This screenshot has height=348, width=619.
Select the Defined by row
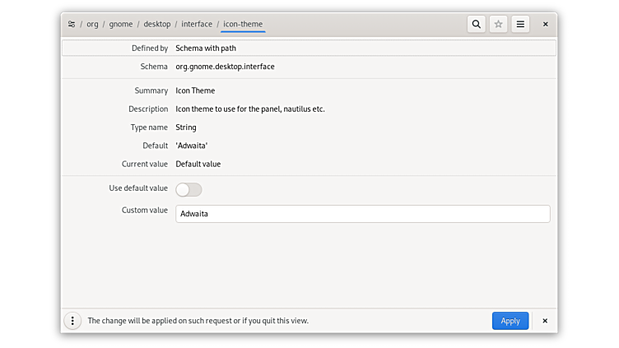click(309, 49)
